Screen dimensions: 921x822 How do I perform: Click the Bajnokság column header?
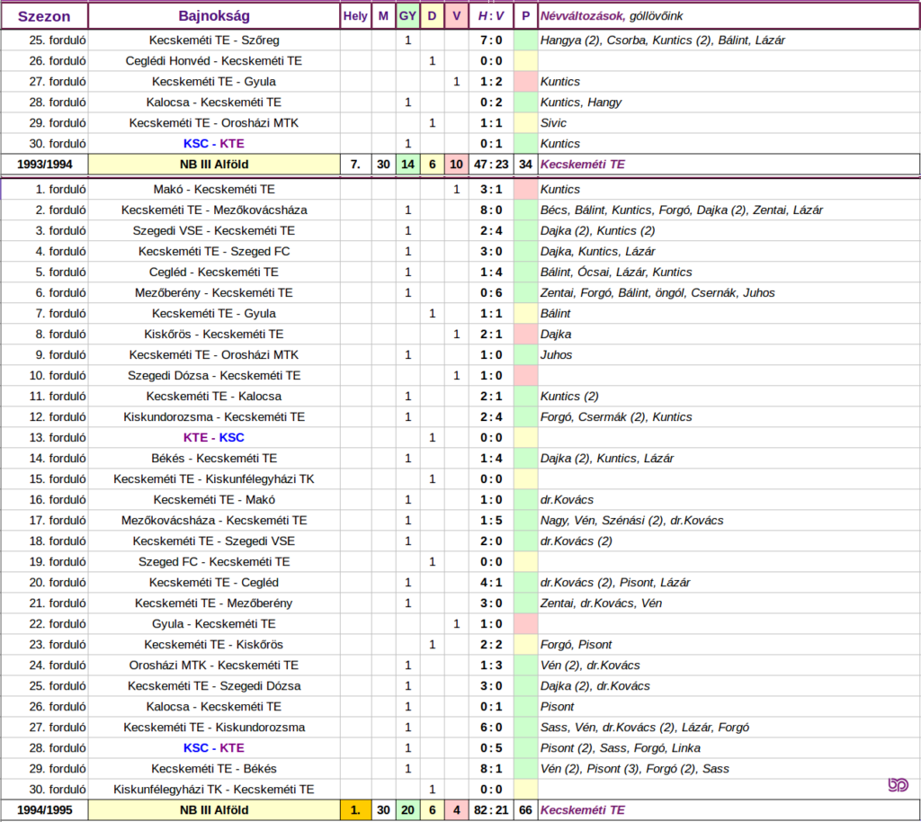pyautogui.click(x=214, y=16)
